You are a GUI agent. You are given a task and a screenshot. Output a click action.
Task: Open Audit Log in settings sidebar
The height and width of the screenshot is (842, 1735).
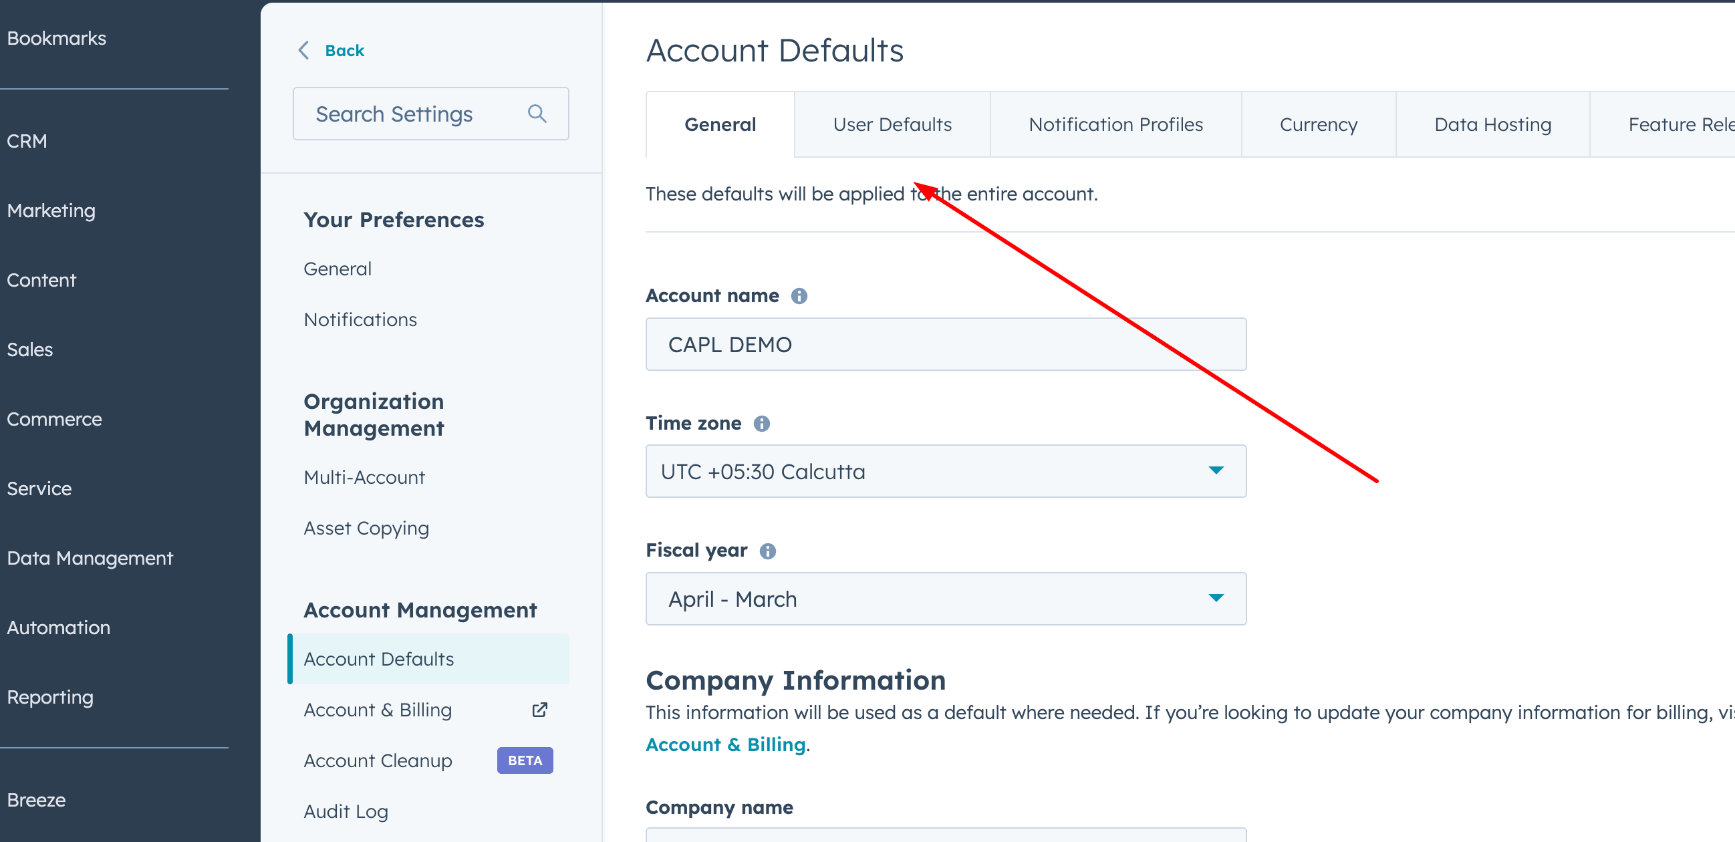tap(346, 811)
